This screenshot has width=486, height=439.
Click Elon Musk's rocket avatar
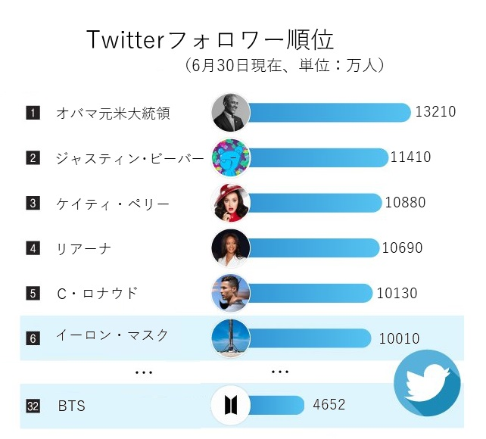tap(231, 338)
